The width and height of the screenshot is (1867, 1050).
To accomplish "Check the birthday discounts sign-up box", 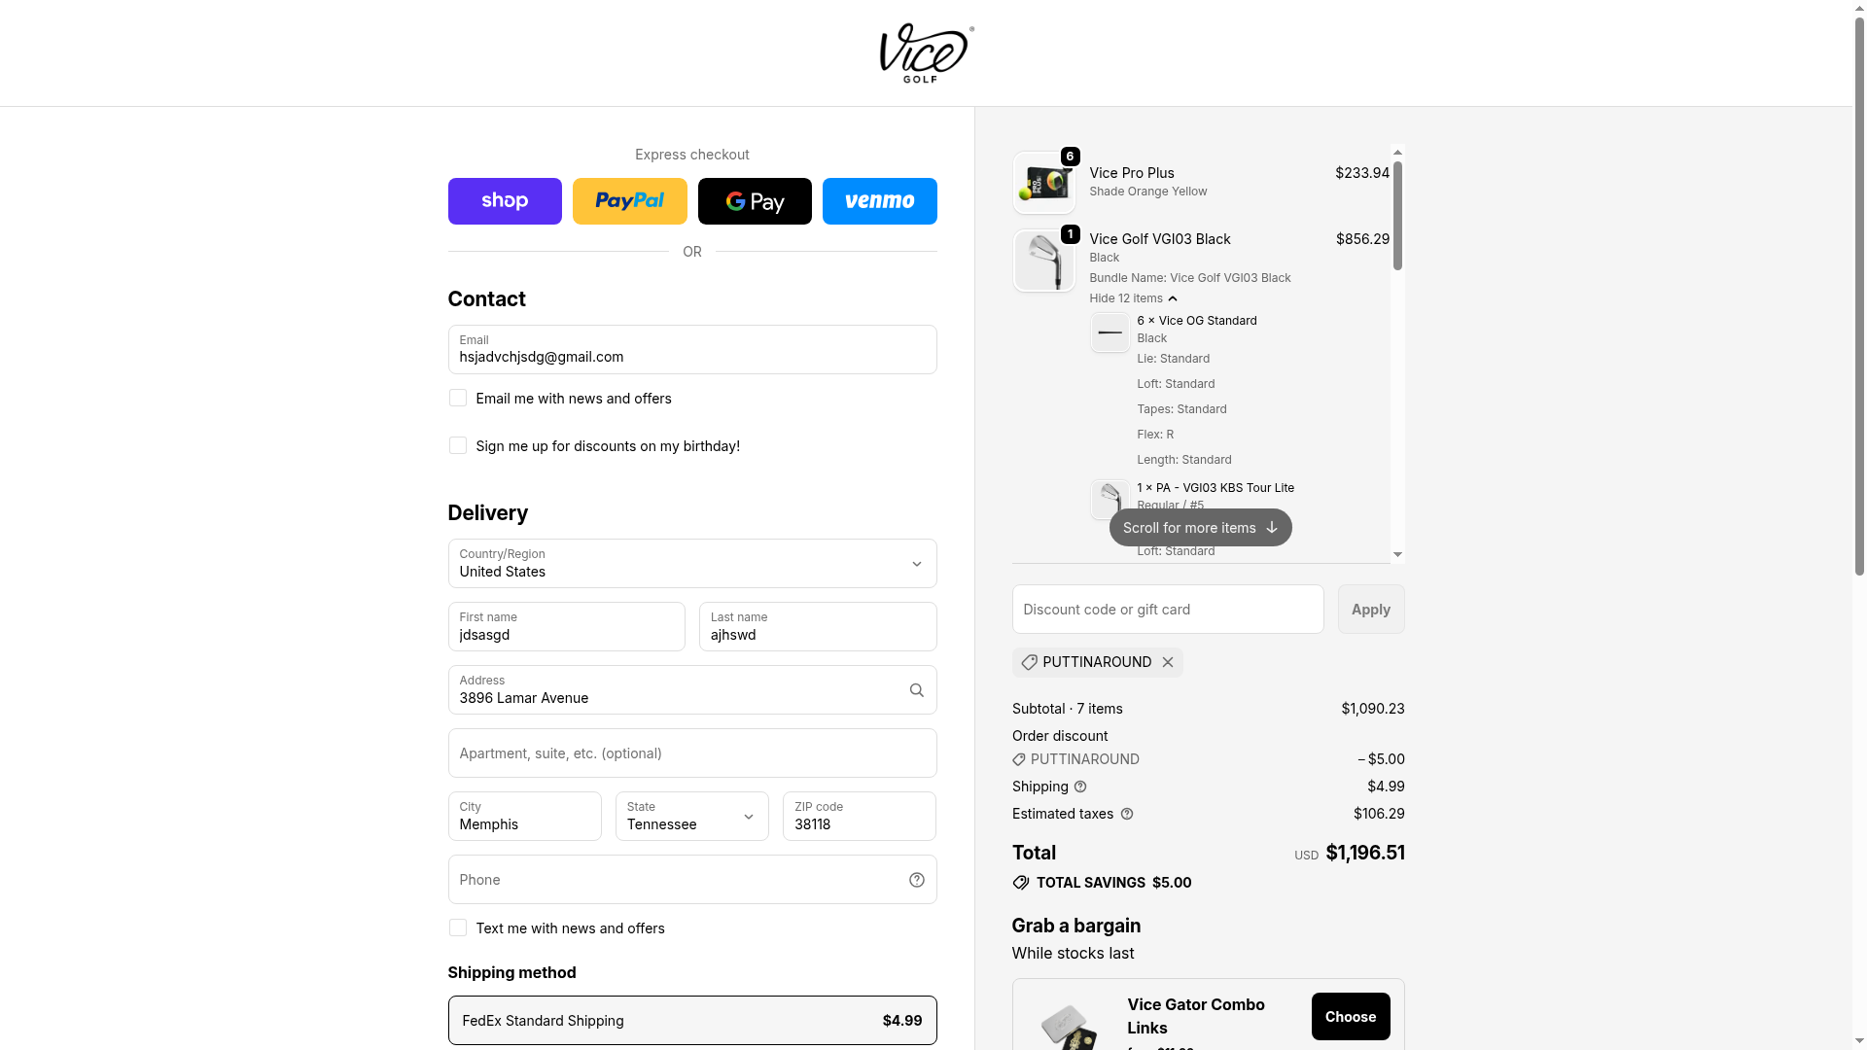I will pos(458,446).
